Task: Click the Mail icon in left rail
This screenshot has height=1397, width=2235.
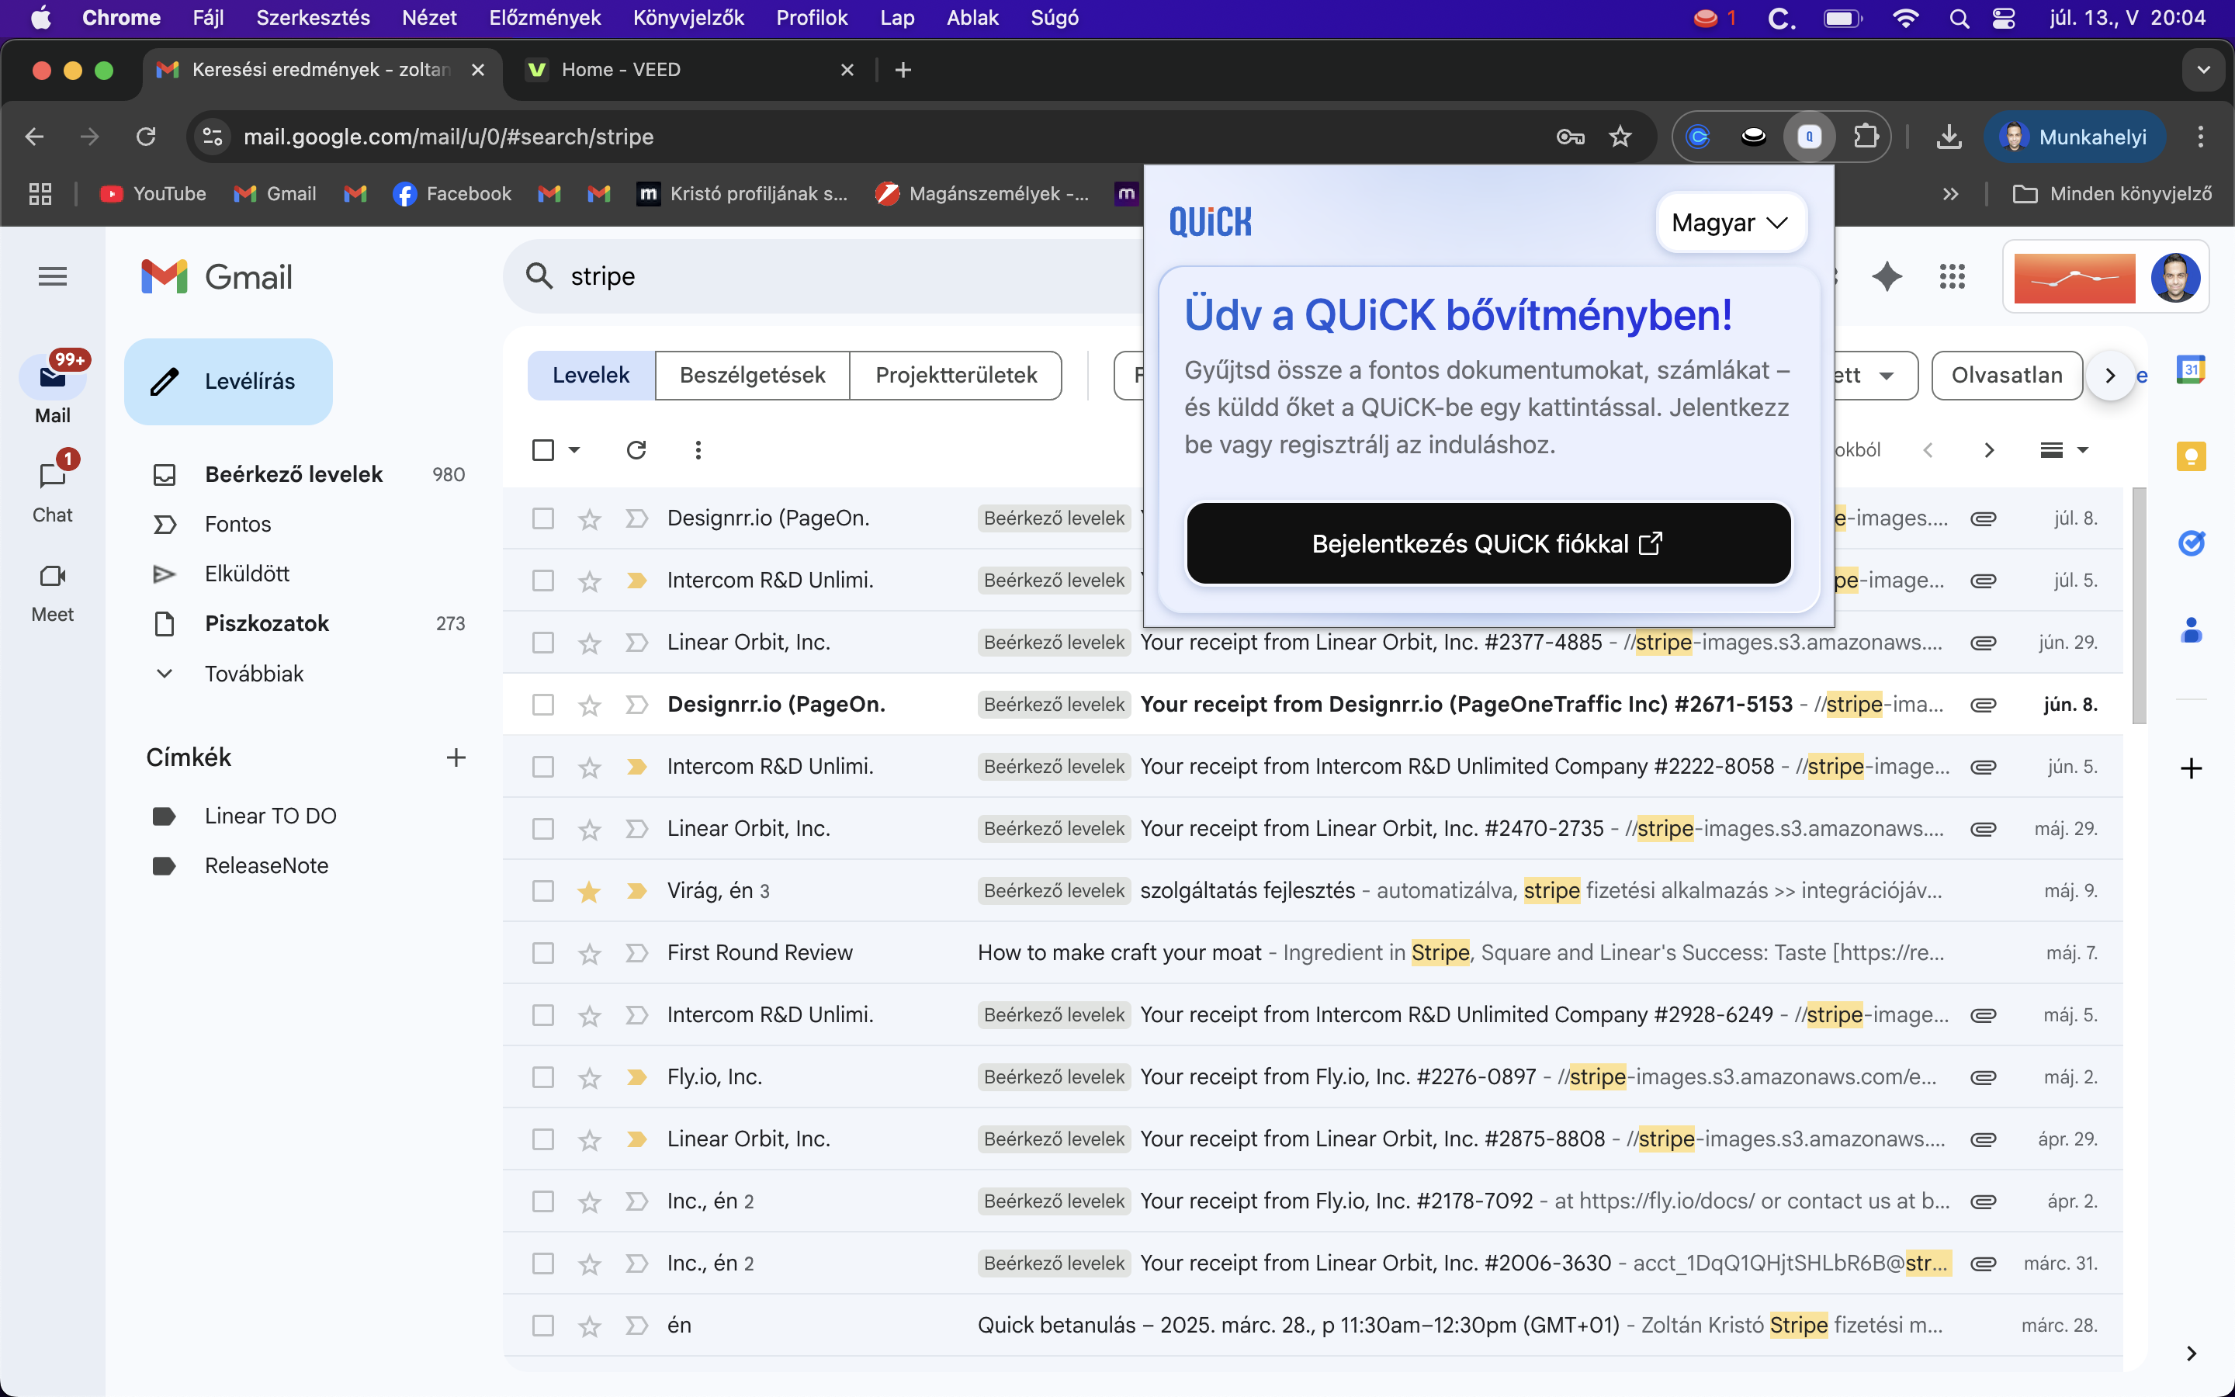Action: tap(53, 378)
